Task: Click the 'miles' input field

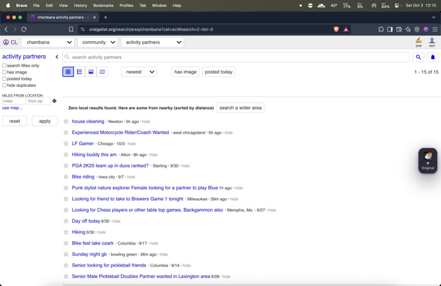Action: click(14, 101)
